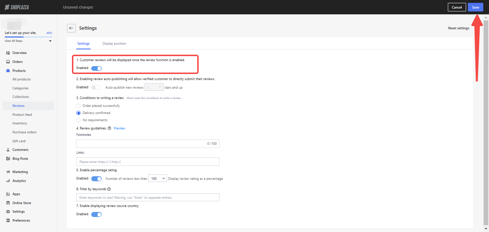Click the 40% setup progress text
Screen dimensions: 489x232
pyautogui.click(x=49, y=33)
